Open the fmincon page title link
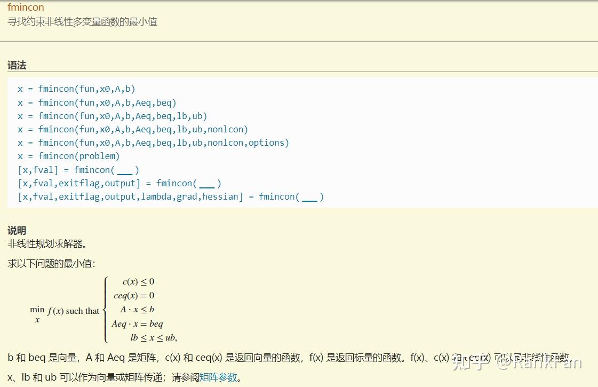 tap(26, 7)
